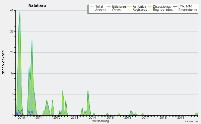
Task: Click the tallest peak of 41 edits
Action: click(x=20, y=11)
